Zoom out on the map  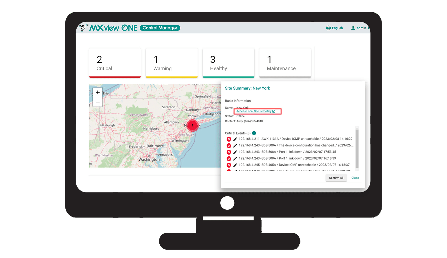pyautogui.click(x=98, y=102)
